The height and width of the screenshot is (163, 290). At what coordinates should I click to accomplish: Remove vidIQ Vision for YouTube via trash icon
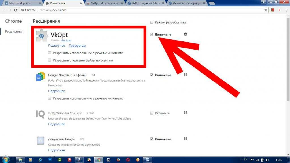coord(185,113)
